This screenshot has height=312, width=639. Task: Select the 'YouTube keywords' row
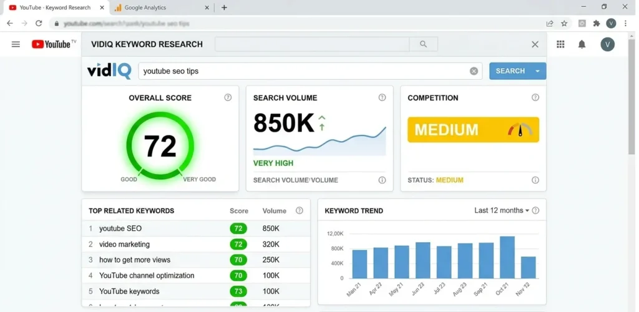pyautogui.click(x=195, y=291)
